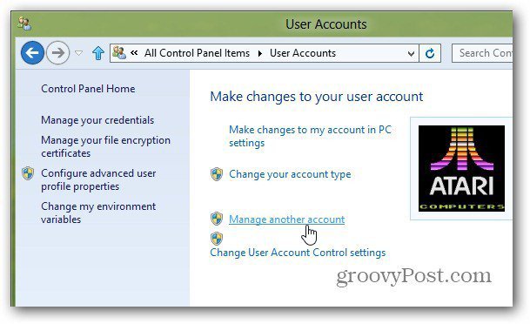Click the Atari account picture
This screenshot has height=324, width=530.
pyautogui.click(x=461, y=168)
